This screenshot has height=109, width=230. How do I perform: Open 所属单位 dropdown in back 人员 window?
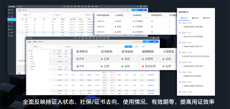[x=38, y=15]
